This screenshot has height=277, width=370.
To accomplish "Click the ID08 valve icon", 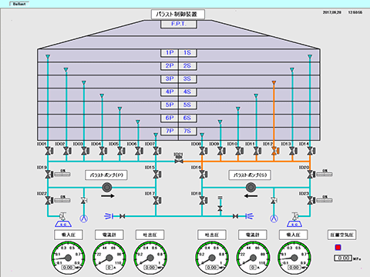I will [203, 151].
